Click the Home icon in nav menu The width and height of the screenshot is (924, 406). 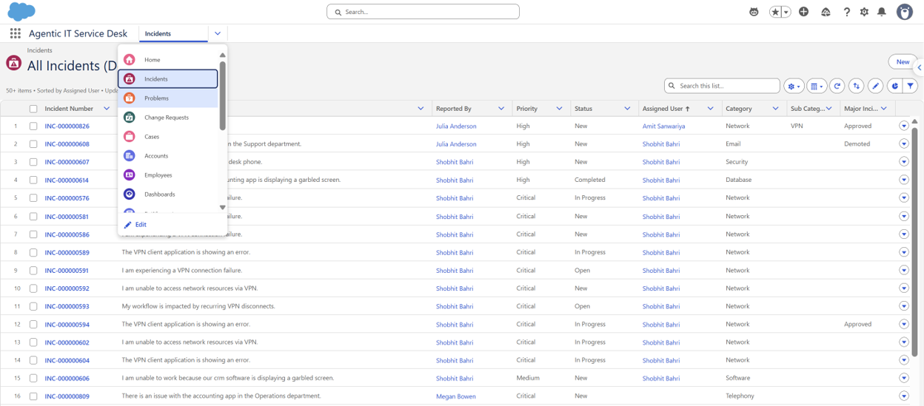[130, 60]
